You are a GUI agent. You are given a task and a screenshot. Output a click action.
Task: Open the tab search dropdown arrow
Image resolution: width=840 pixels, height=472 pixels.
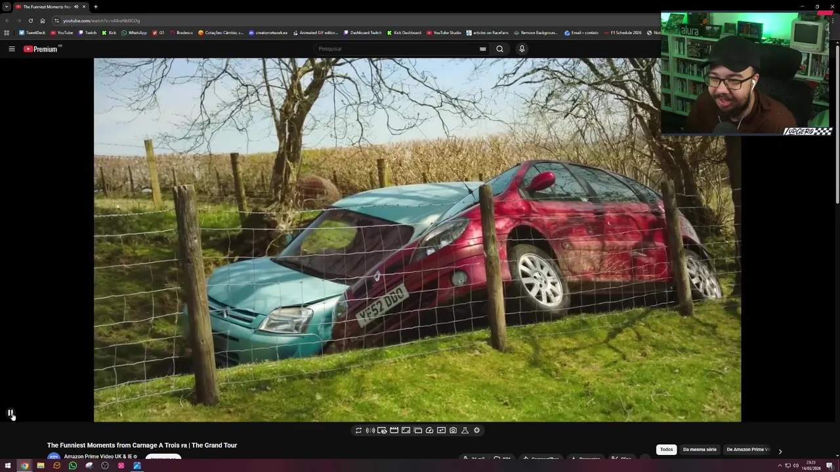7,7
